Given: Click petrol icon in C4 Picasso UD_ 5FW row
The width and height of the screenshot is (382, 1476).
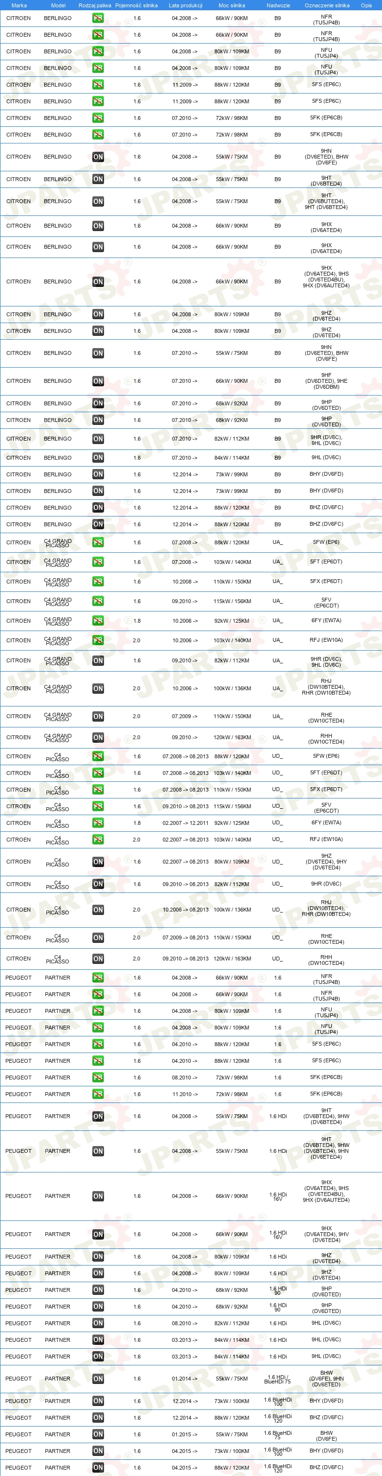Looking at the screenshot, I should click(x=98, y=756).
